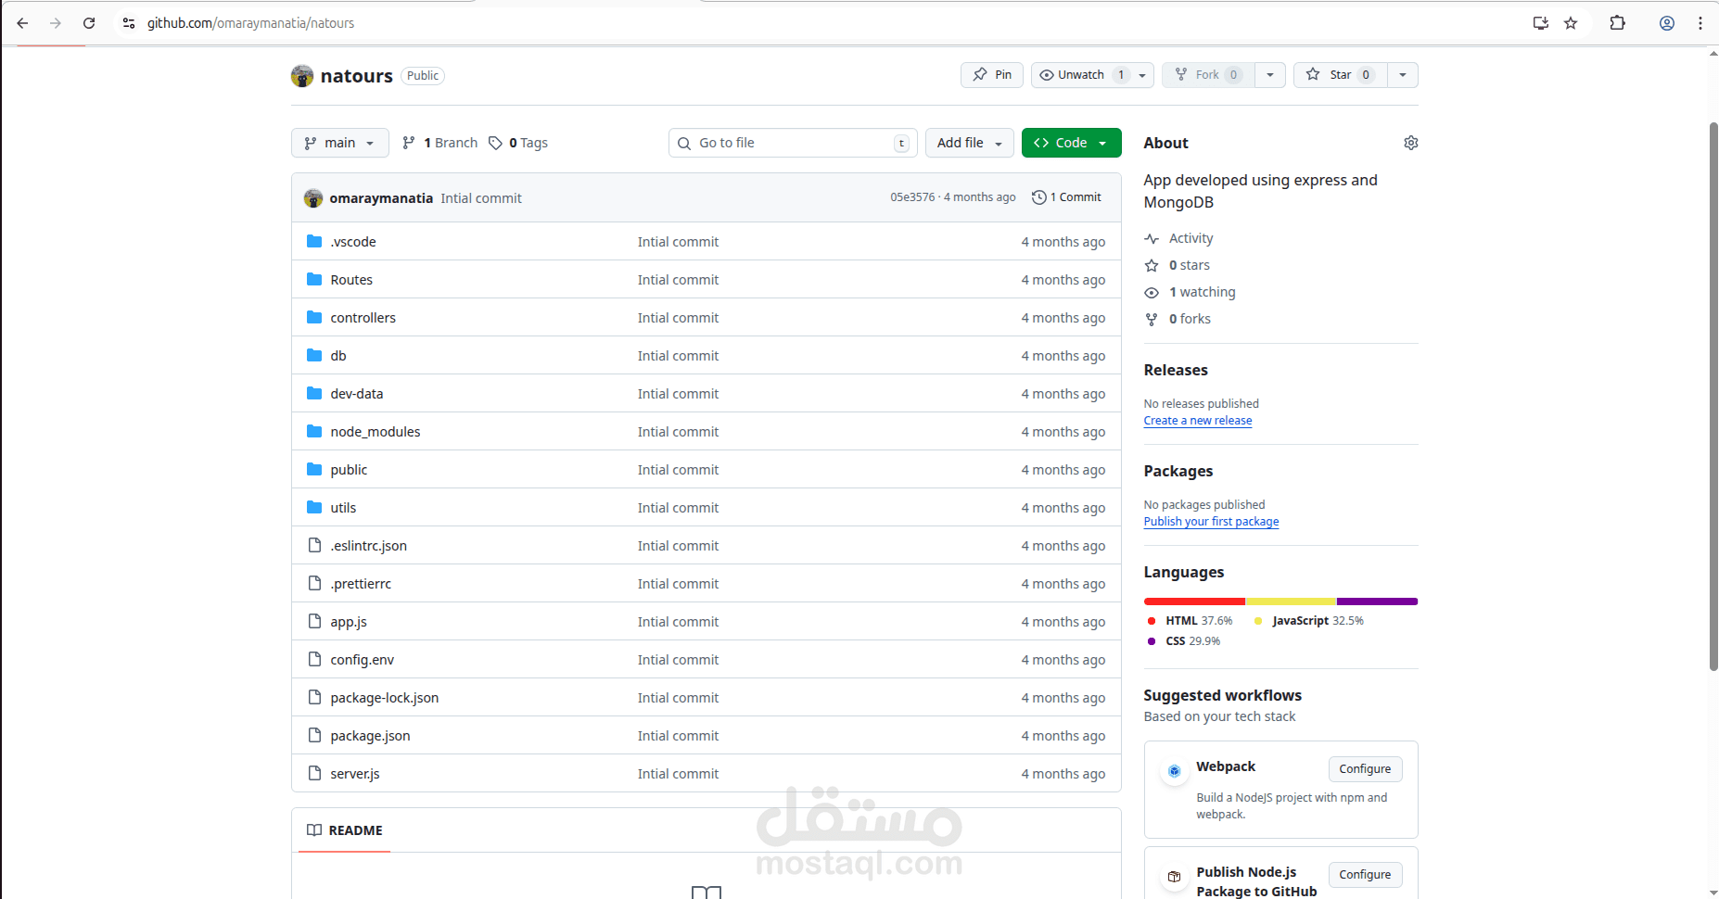This screenshot has height=899, width=1719.
Task: Open 1 Commit history
Action: (1067, 197)
